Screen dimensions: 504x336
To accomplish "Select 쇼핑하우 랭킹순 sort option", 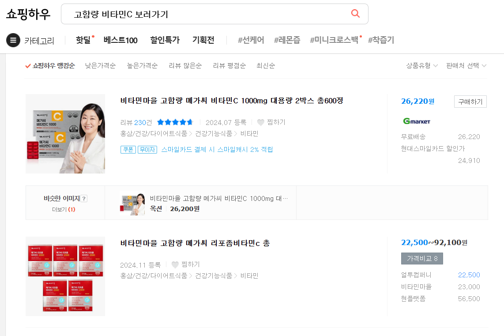I will coord(50,66).
